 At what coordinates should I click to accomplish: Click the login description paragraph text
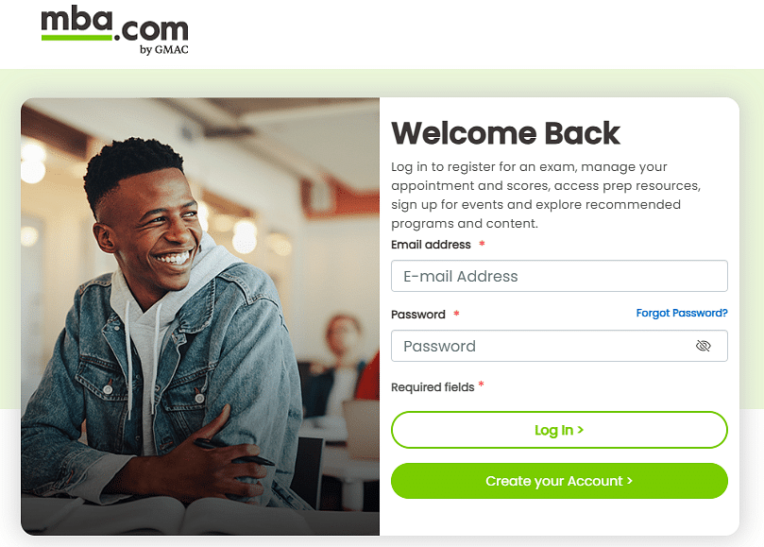click(x=546, y=195)
